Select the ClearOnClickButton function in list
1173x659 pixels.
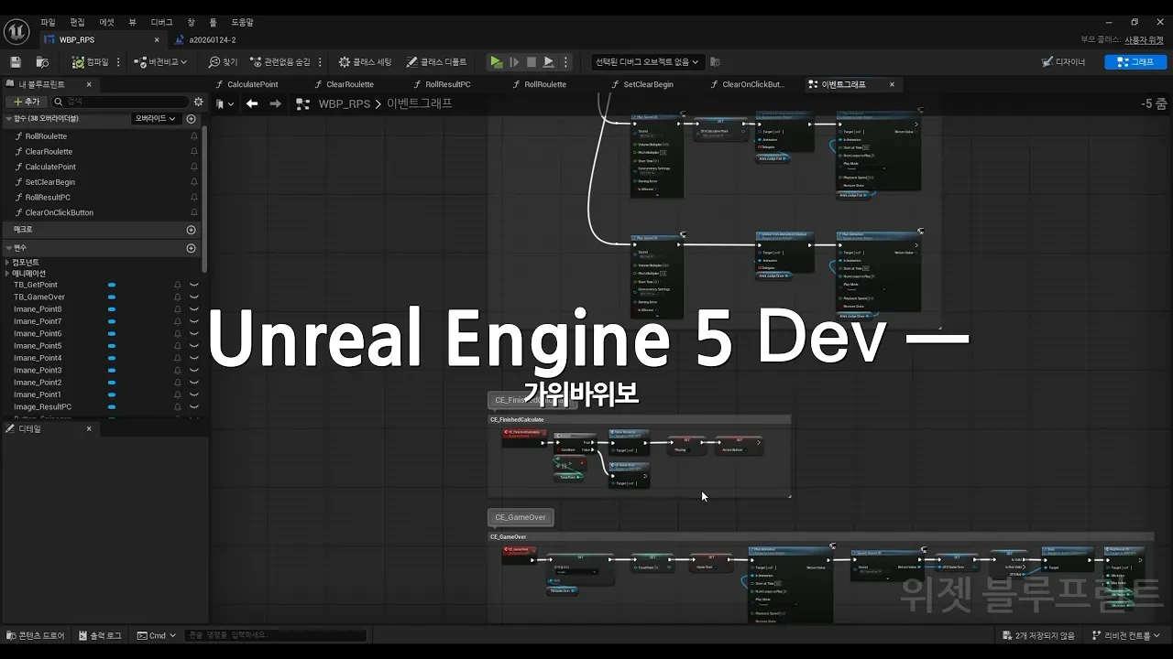coord(59,212)
